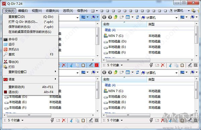Choose 重复窗口(D) menu entry
Image resolution: width=201 pixels, height=130 pixels.
[x=30, y=17]
